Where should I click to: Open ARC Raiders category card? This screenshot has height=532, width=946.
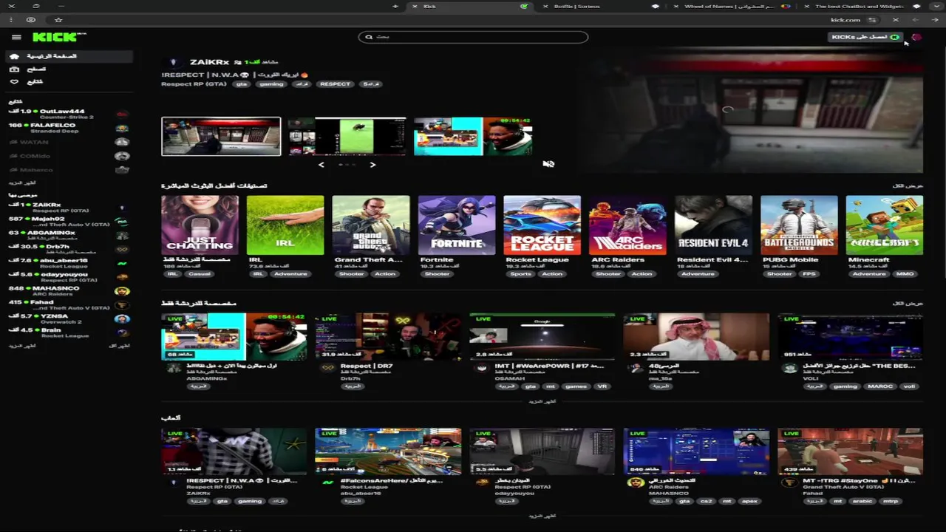click(627, 225)
